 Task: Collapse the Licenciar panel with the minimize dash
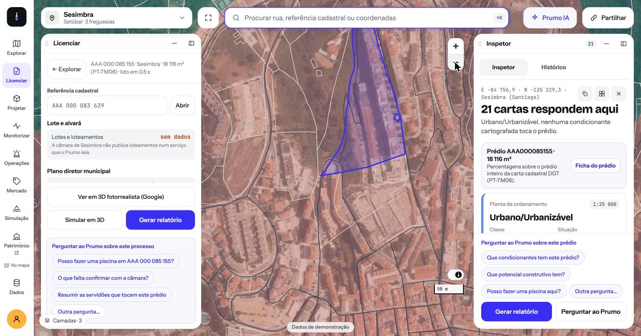(174, 43)
